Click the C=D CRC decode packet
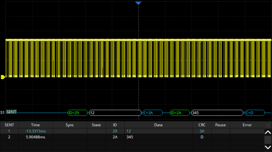The width and height of the screenshot is (272, 152). pos(255,113)
